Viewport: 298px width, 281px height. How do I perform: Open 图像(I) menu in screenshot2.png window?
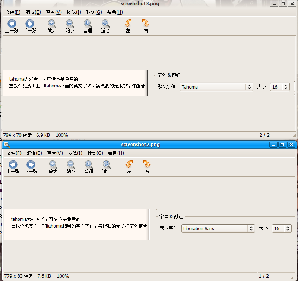[x=75, y=153]
